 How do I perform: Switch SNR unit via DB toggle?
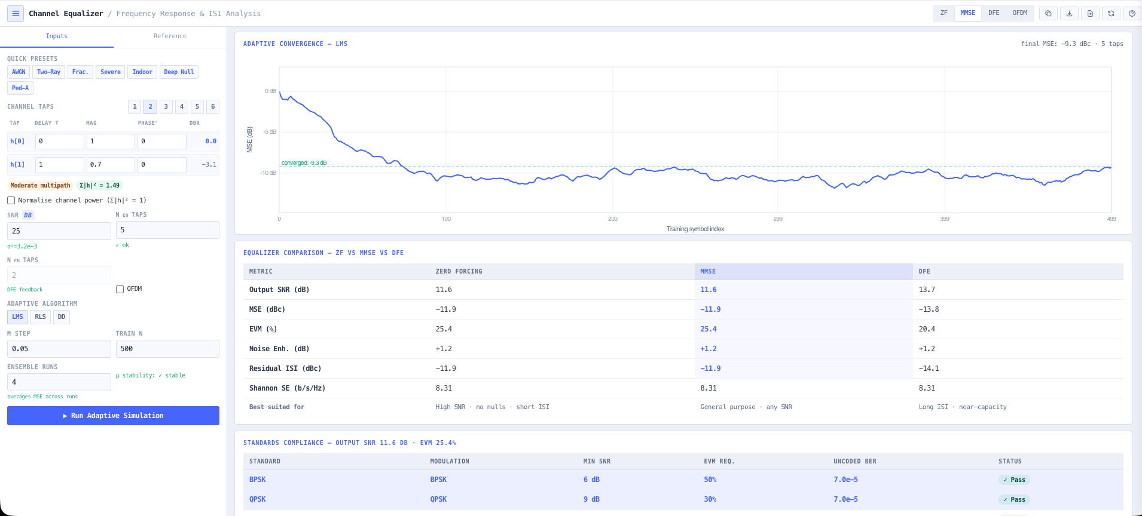tap(28, 215)
